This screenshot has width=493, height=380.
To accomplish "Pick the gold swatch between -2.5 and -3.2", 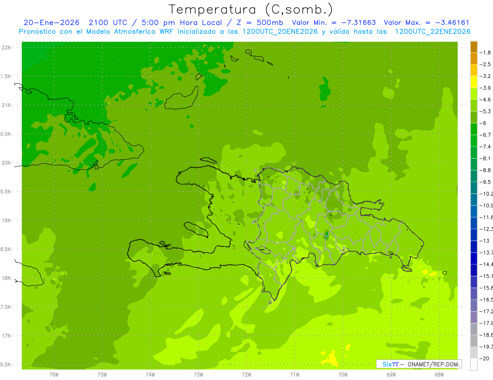I will tap(474, 70).
